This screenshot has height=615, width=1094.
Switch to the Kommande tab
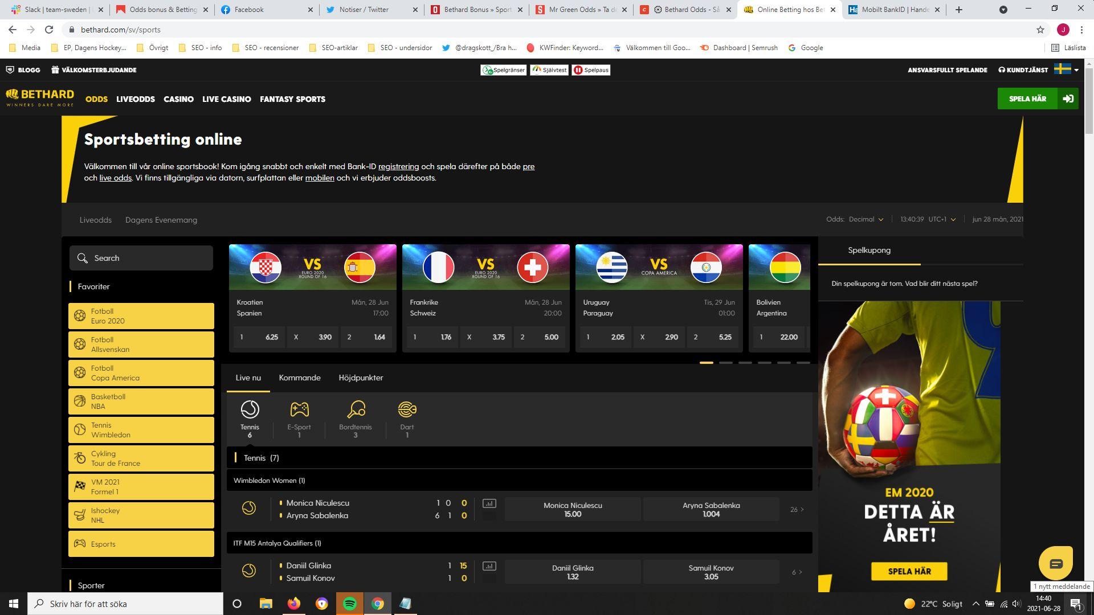pyautogui.click(x=300, y=378)
